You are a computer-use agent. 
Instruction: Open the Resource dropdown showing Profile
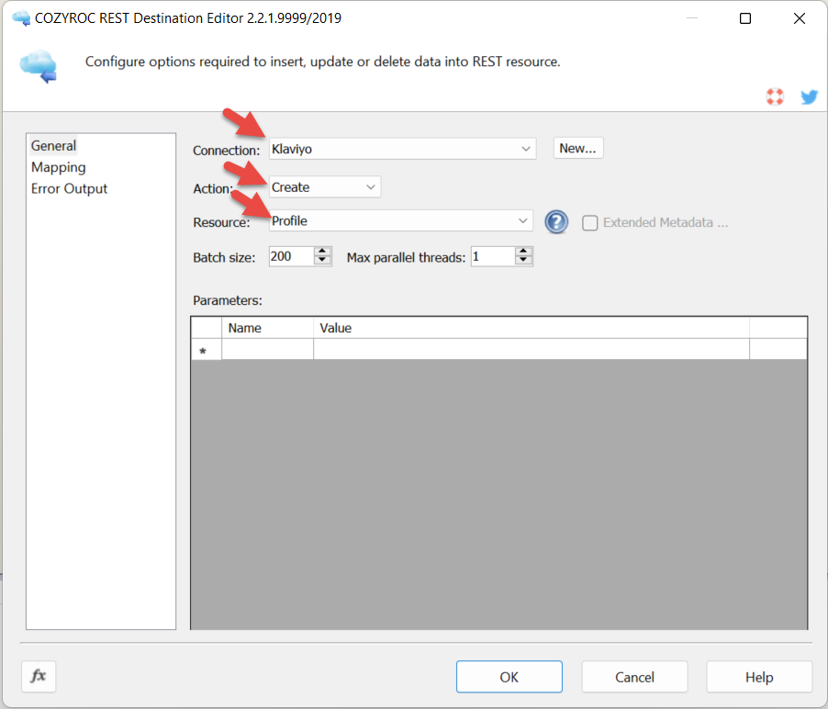point(401,220)
